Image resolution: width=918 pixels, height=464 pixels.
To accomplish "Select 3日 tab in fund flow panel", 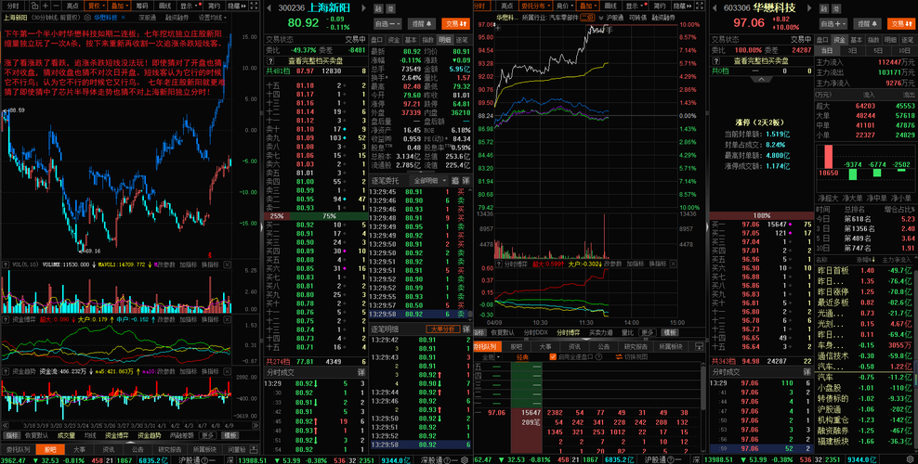I will (x=852, y=51).
